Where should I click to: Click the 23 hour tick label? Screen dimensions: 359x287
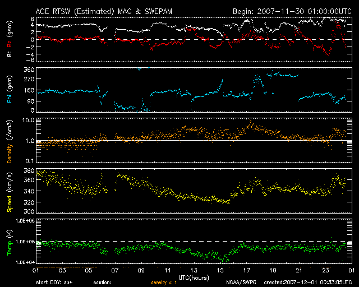coord(325,271)
